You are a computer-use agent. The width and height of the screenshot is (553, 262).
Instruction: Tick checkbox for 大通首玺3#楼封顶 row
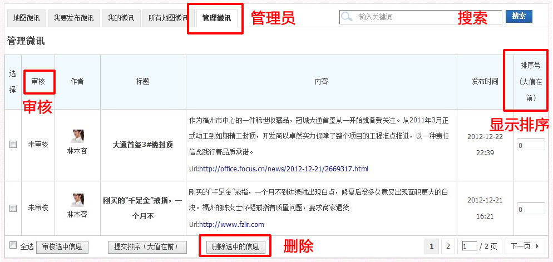[13, 144]
